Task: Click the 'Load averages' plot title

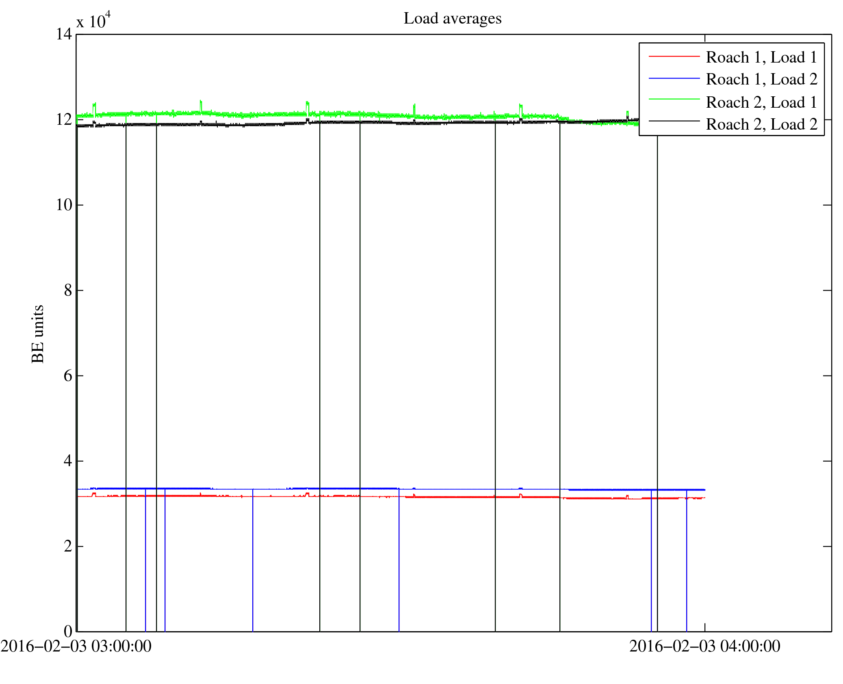Action: (x=452, y=19)
